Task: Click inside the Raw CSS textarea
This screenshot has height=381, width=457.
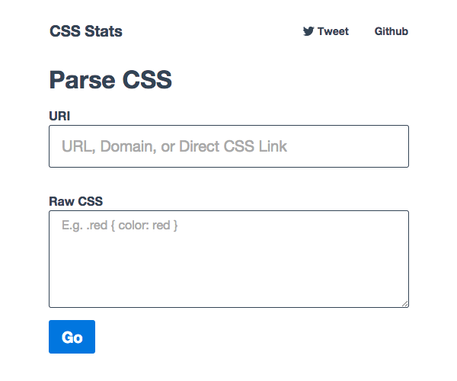Action: coord(228,259)
